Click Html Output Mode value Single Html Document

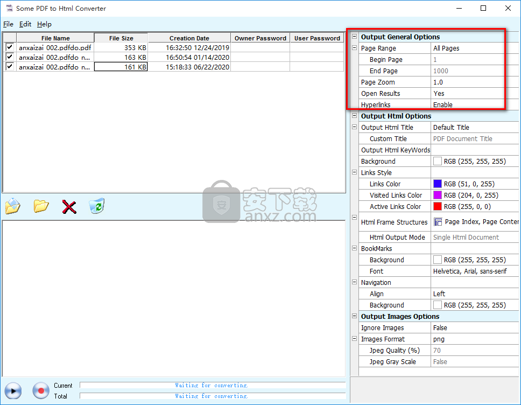pyautogui.click(x=466, y=238)
